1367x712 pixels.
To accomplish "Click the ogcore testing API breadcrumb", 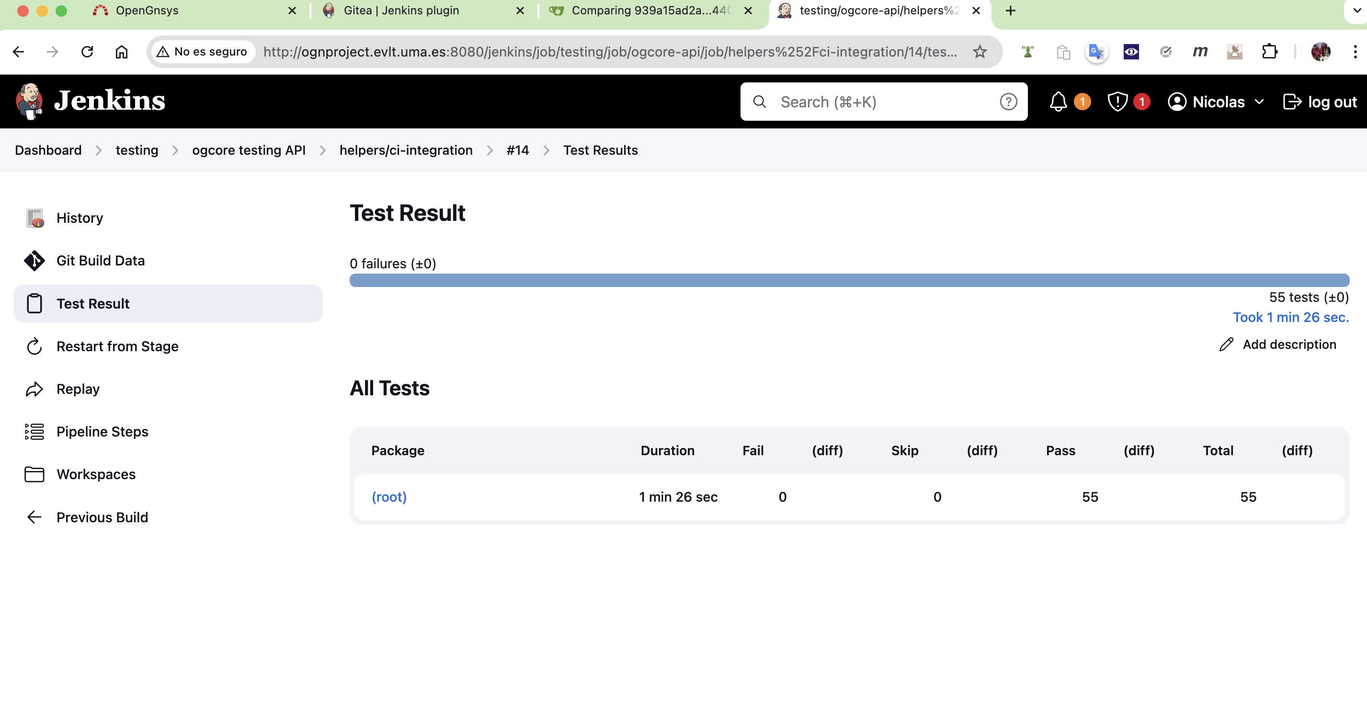I will [x=249, y=150].
